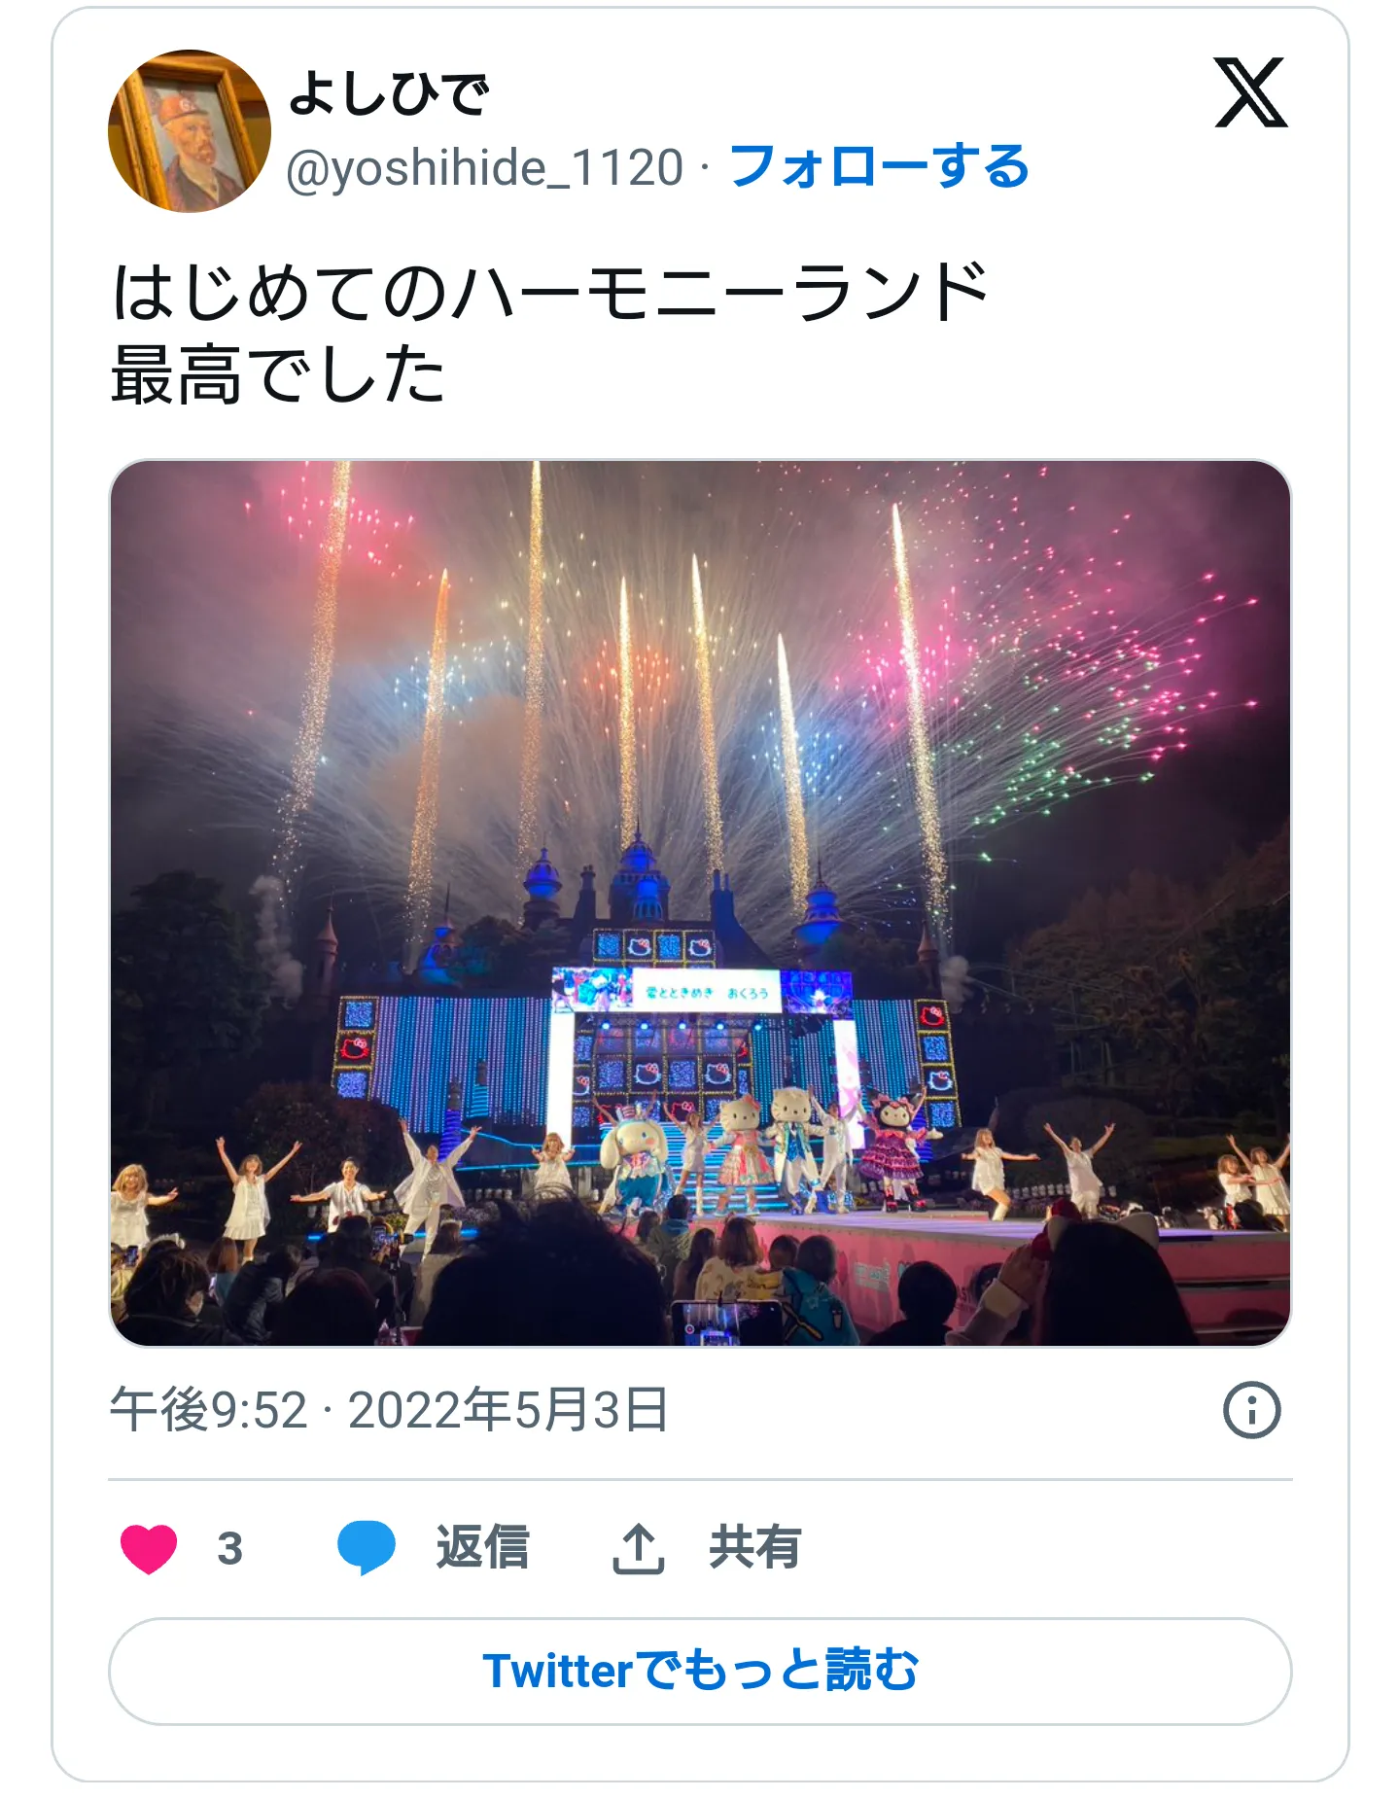Screen dimensions: 1399x1798
Task: Click the like count 3
Action: click(x=229, y=1548)
